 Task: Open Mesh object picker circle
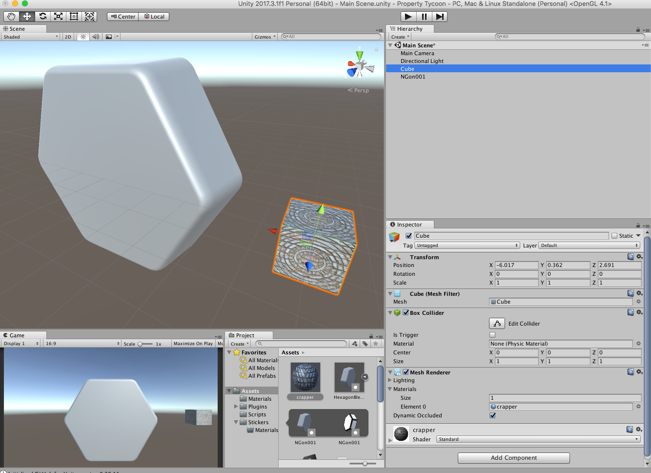coord(638,302)
